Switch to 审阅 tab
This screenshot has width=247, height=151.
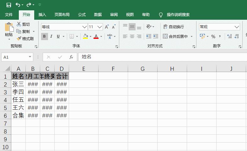pyautogui.click(x=114, y=15)
